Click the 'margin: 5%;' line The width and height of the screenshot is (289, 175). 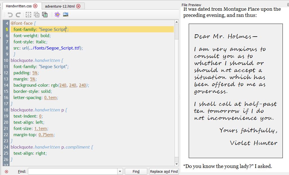[25, 79]
